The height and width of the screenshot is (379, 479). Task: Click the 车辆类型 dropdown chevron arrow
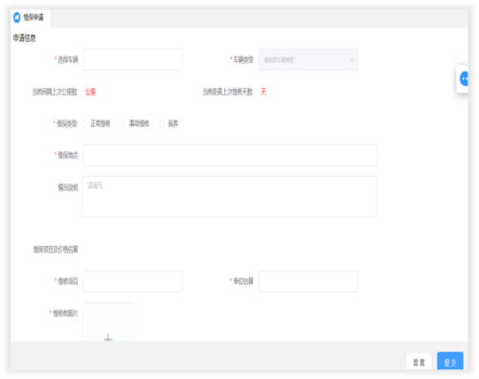(352, 60)
